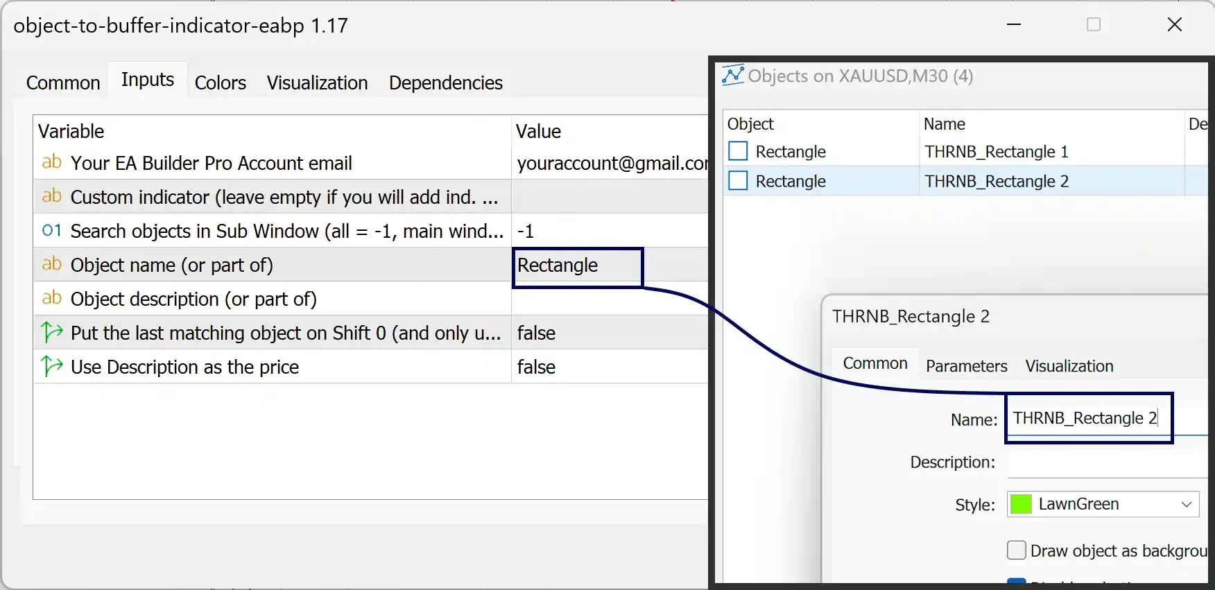This screenshot has height=590, width=1215.
Task: Click string icon beside EA Builder Pro email
Action: [x=52, y=162]
